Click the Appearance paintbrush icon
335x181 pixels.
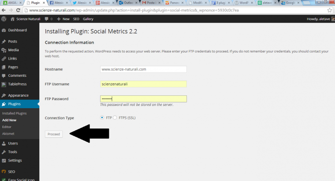coord(4,95)
